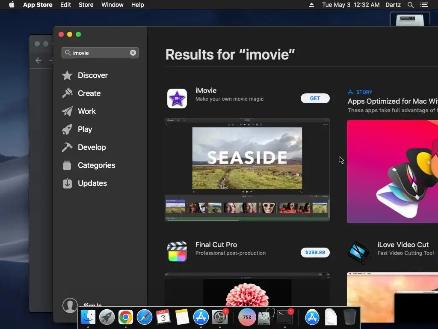Image resolution: width=438 pixels, height=329 pixels.
Task: Open the App Store icon right of Terminal
Action: coord(312,317)
